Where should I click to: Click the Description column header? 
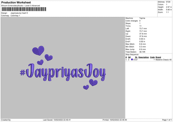pos(144,57)
